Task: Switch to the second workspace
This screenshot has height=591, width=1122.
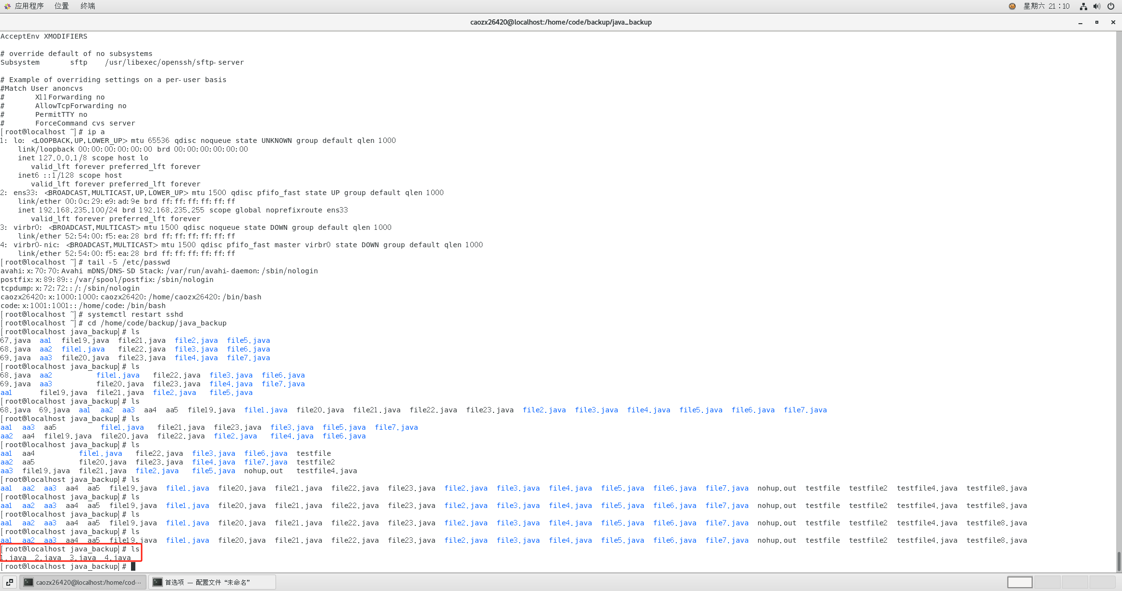Action: pyautogui.click(x=1047, y=582)
